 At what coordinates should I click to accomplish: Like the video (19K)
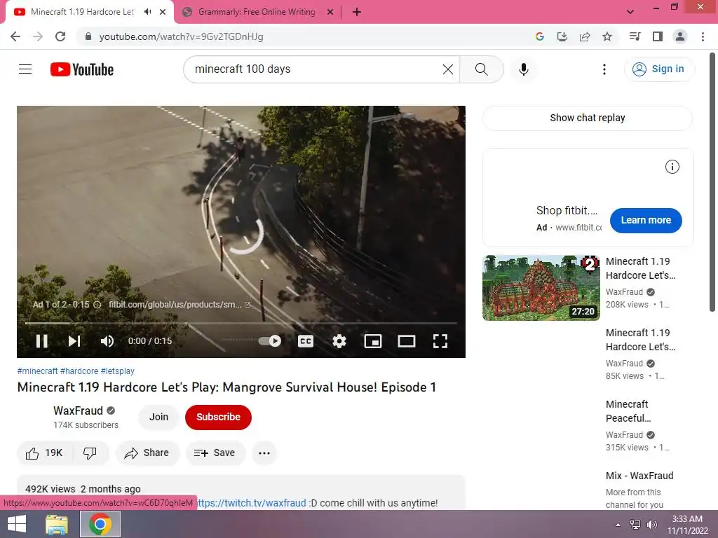[x=44, y=453]
